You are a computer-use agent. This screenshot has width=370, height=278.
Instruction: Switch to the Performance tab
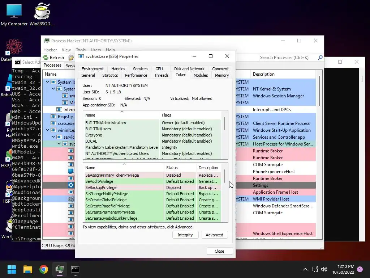[136, 75]
